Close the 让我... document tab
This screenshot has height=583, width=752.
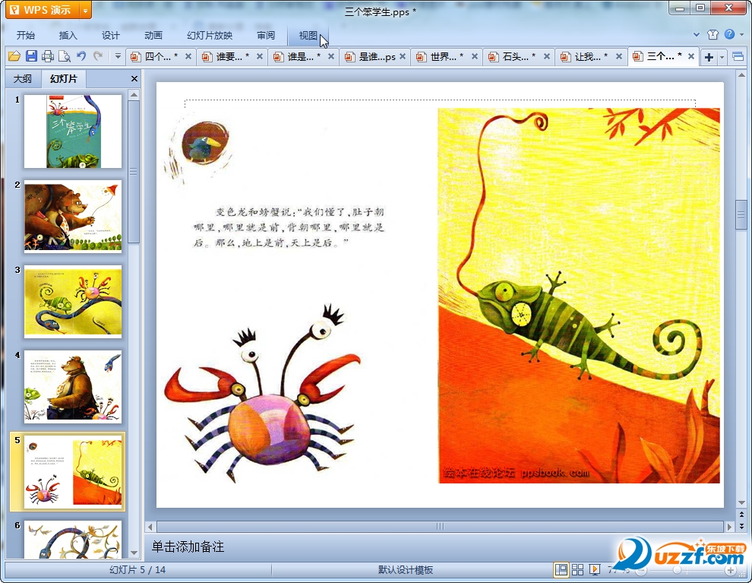coord(618,56)
